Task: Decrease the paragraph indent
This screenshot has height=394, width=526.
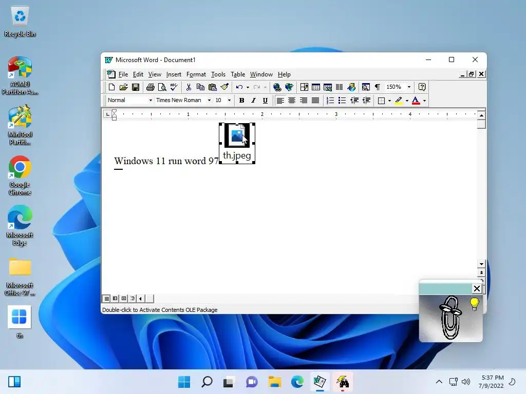Action: point(354,100)
